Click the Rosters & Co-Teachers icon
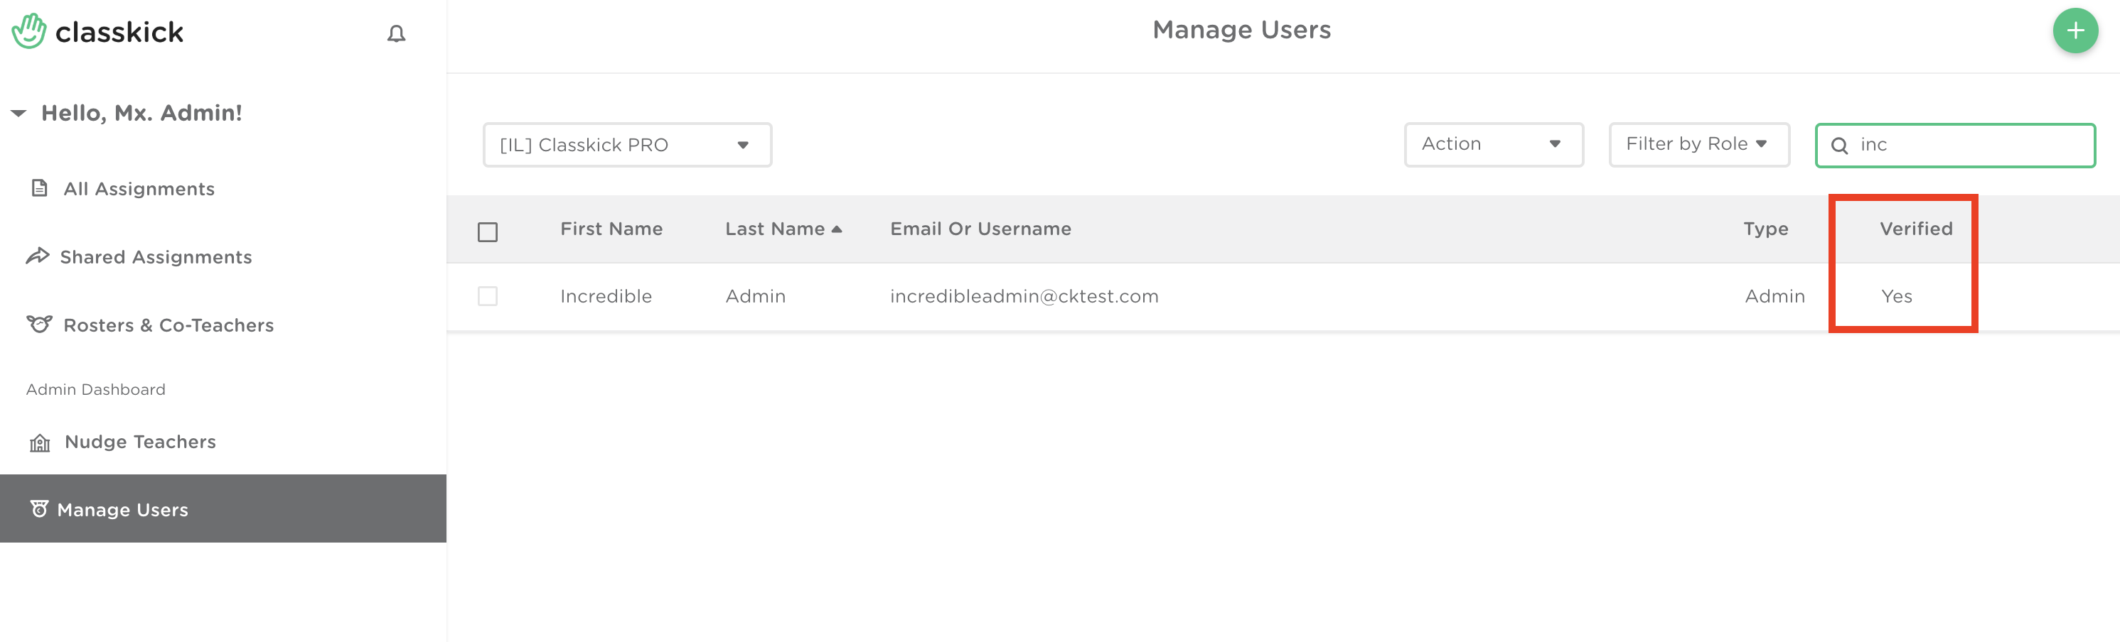Viewport: 2120px width, 642px height. [38, 325]
